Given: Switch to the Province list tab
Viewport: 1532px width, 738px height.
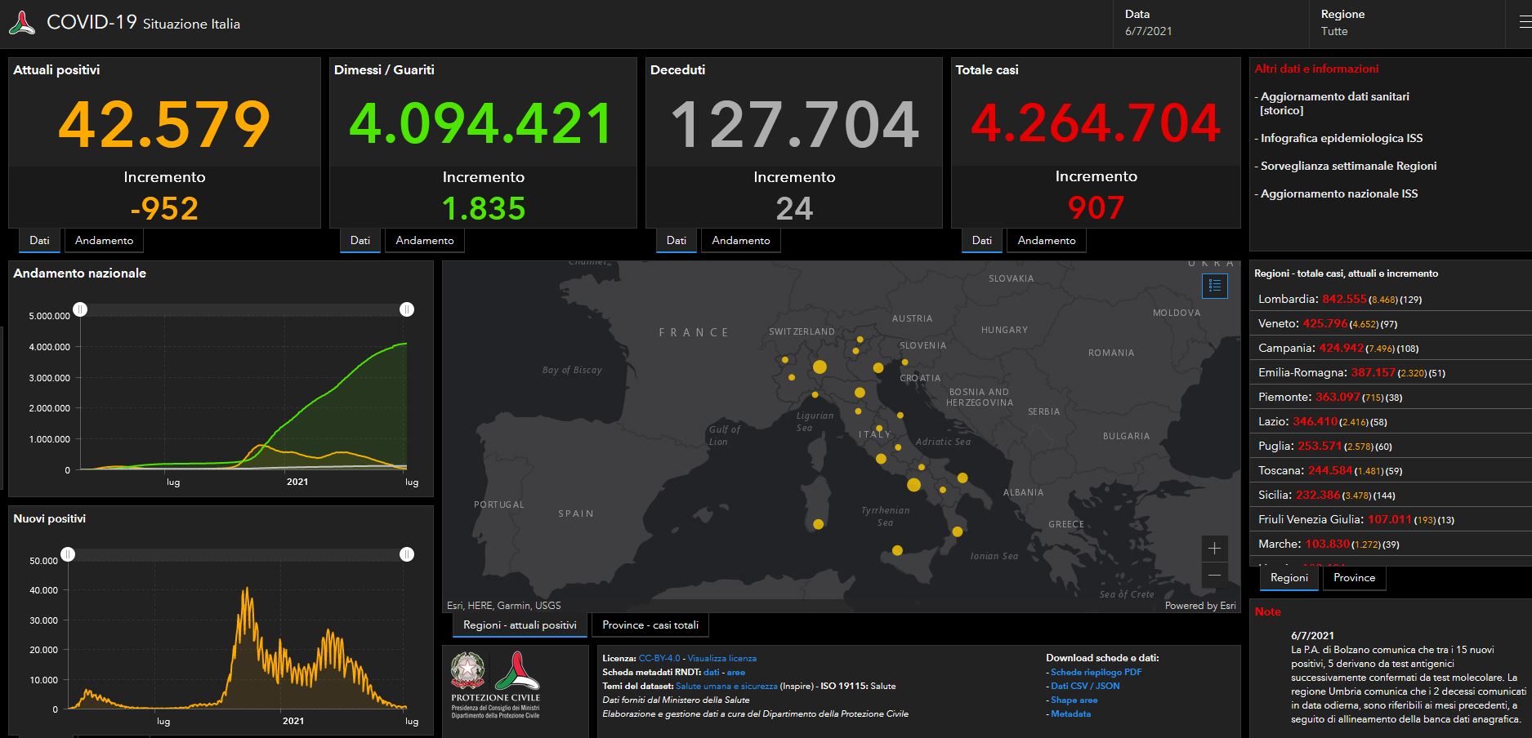Looking at the screenshot, I should [1354, 578].
